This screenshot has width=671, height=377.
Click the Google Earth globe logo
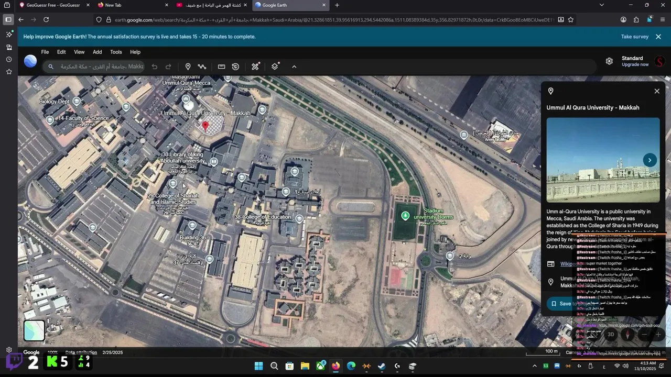click(x=30, y=61)
